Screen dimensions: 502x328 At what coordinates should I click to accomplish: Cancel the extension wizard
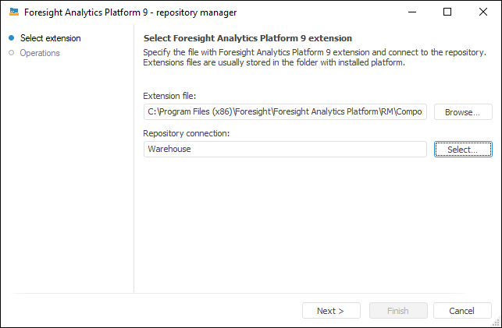tap(463, 311)
